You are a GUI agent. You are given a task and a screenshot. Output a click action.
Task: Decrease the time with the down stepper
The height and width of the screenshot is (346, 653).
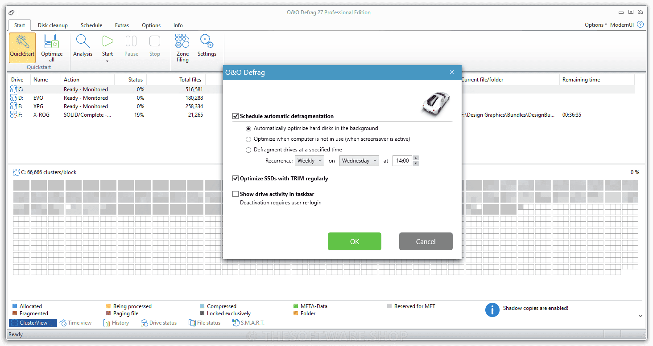416,163
